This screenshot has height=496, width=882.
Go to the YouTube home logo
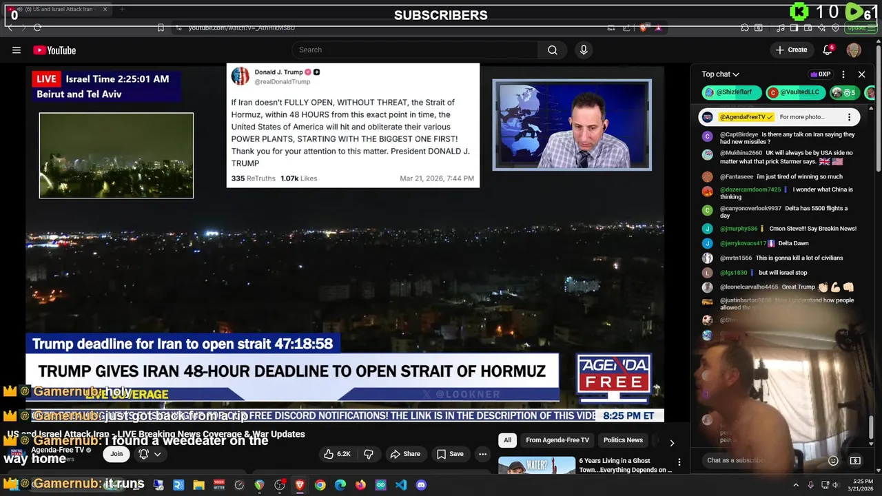[54, 50]
